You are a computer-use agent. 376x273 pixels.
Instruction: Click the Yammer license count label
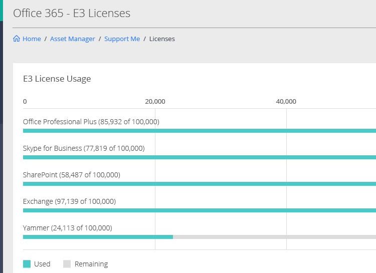(67, 228)
